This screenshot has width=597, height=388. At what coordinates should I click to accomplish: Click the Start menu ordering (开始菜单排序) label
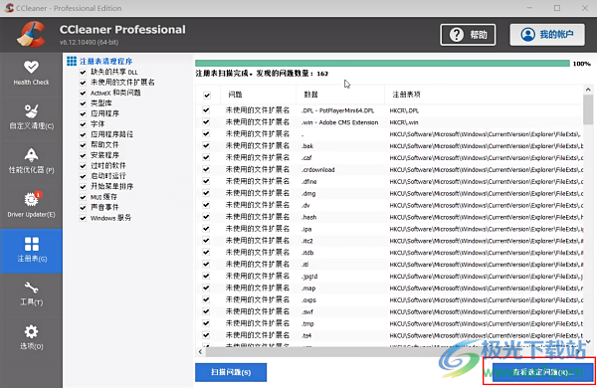[x=111, y=186]
